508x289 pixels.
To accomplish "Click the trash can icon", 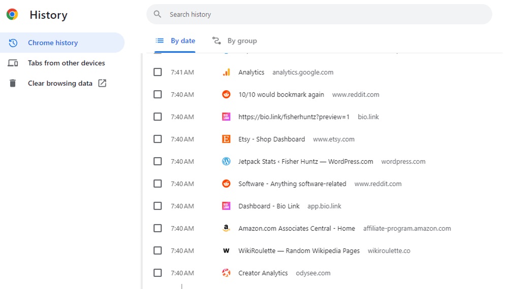I will (x=13, y=83).
